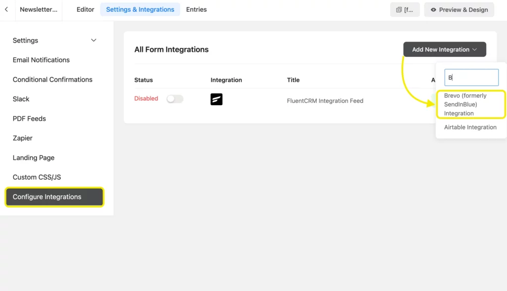The image size is (507, 291).
Task: Choose Airtable Integration from the list
Action: click(470, 127)
